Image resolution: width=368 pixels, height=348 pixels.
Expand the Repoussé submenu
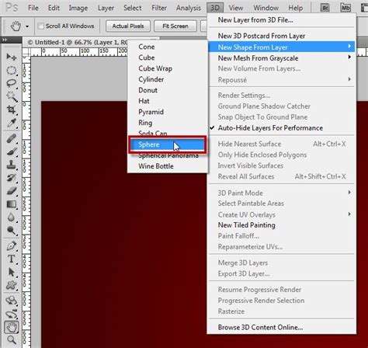(282, 80)
